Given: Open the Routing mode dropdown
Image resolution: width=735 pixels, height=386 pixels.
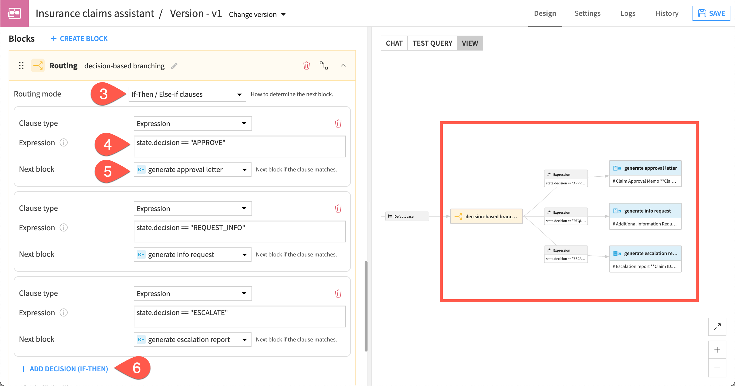Looking at the screenshot, I should (x=187, y=94).
